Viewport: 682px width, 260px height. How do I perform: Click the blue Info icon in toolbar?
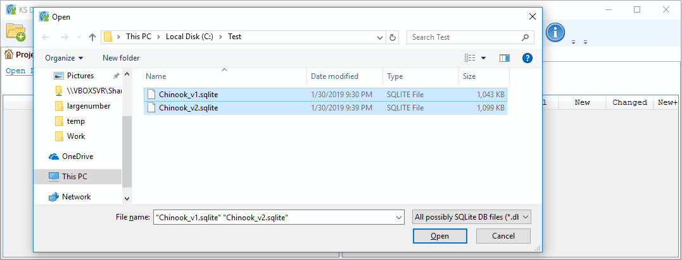pyautogui.click(x=555, y=33)
